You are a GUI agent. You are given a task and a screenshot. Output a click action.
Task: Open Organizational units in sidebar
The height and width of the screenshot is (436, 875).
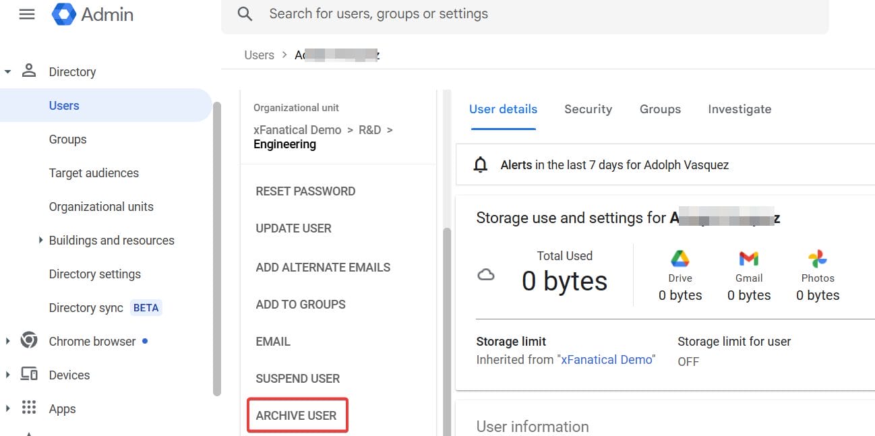pyautogui.click(x=101, y=207)
